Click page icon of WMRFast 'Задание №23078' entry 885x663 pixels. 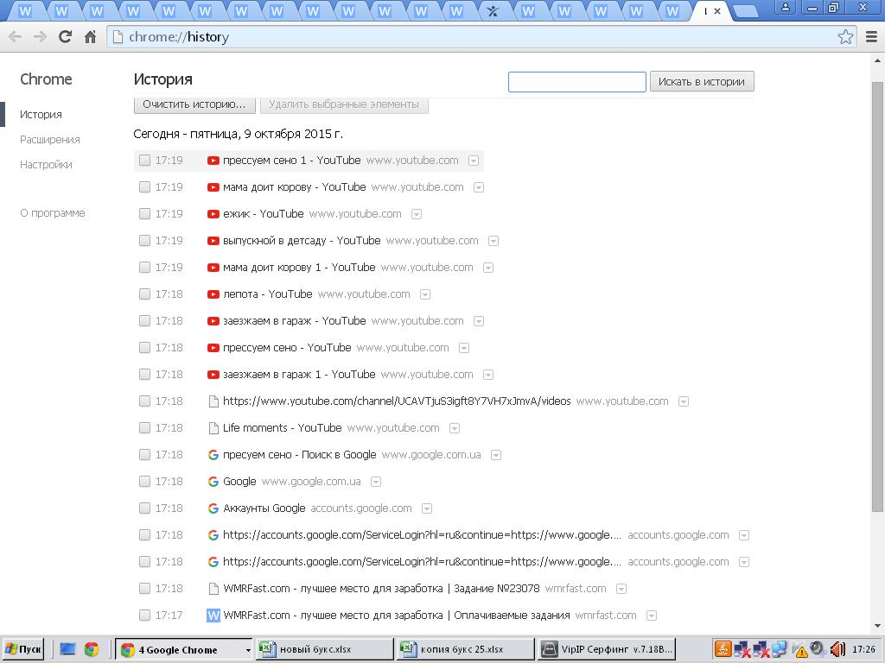point(213,589)
